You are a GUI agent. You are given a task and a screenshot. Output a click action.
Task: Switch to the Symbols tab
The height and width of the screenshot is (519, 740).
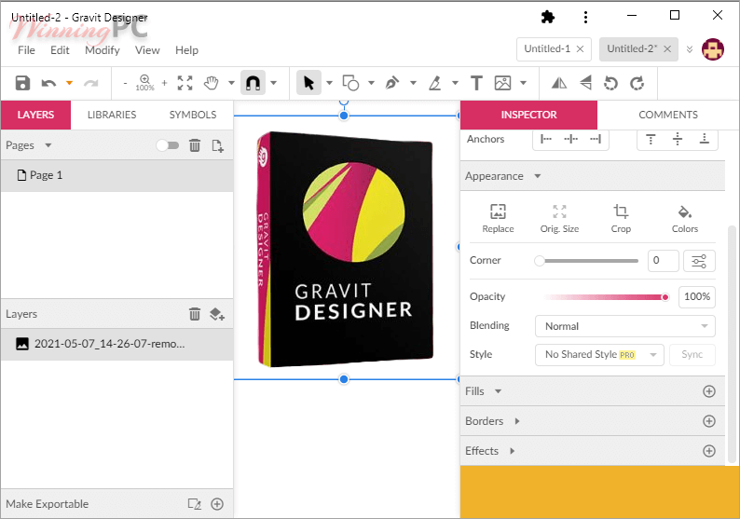193,115
